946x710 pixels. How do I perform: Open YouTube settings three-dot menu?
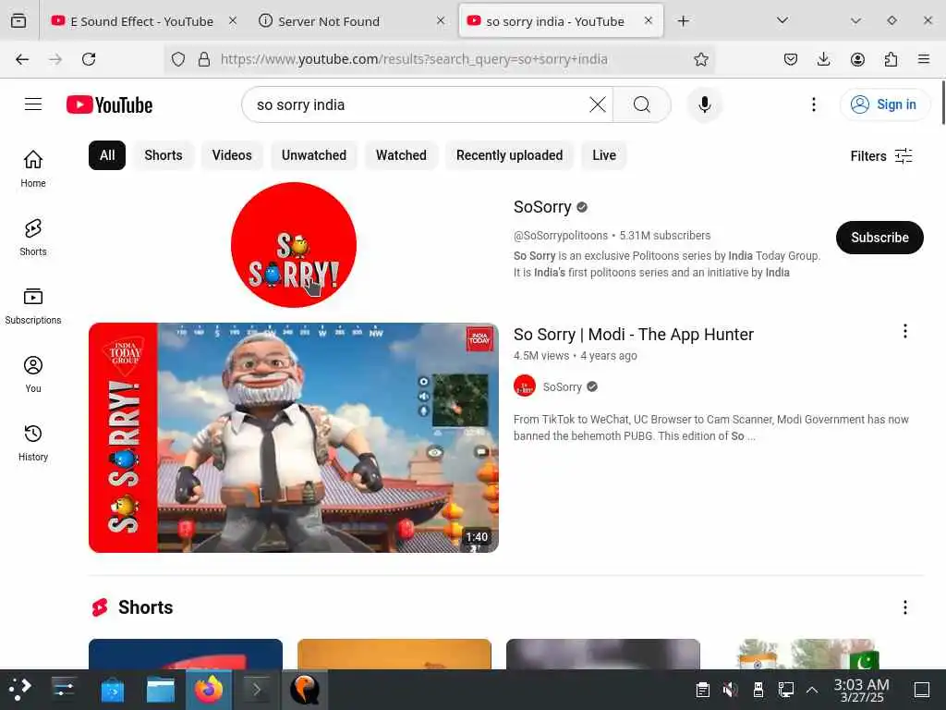tap(813, 104)
